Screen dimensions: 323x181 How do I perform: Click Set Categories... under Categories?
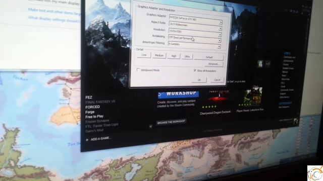[284, 107]
